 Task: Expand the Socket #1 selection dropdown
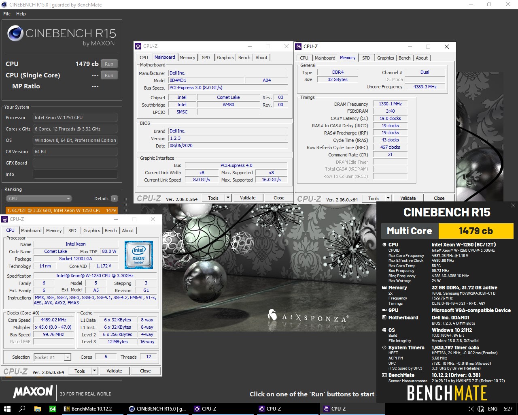coord(68,357)
